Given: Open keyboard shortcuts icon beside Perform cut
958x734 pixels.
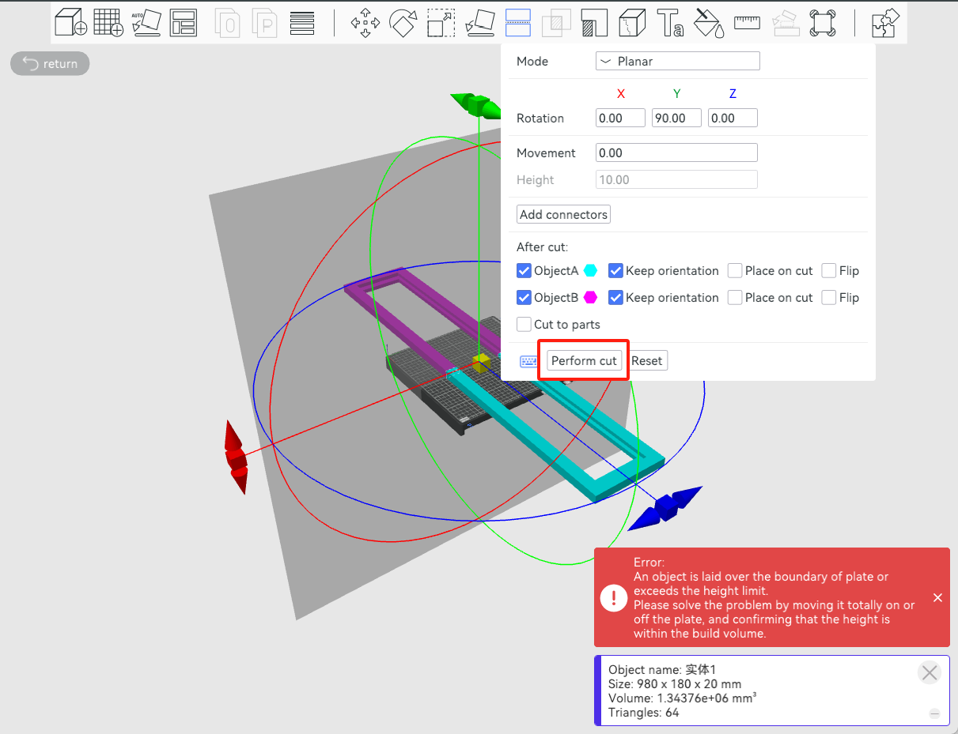Looking at the screenshot, I should pos(528,361).
